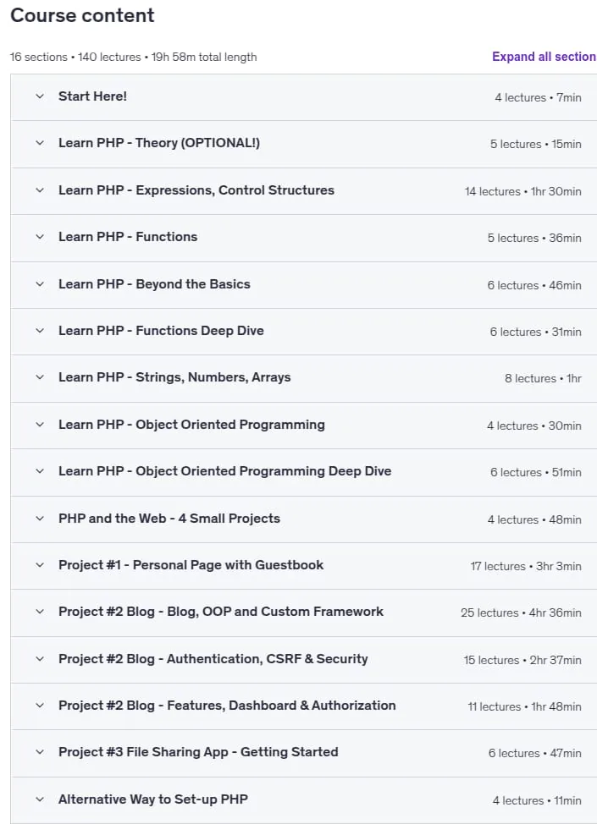
Task: Expand the Start Here! section chevron
Action: 40,96
